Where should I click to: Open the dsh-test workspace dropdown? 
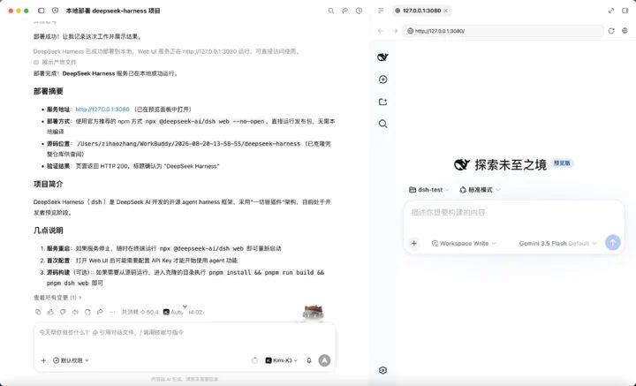[429, 189]
